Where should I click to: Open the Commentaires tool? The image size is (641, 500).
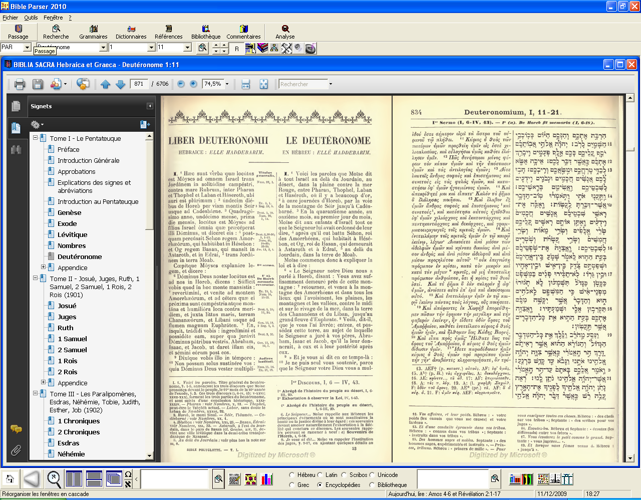coord(243,32)
